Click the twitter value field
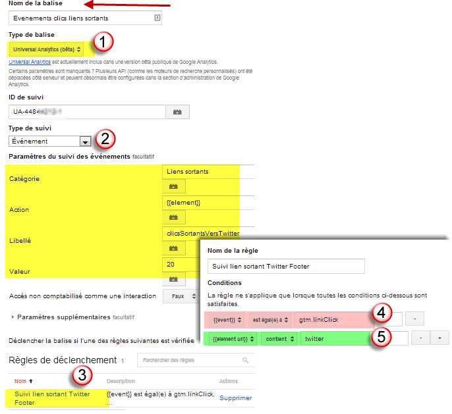This screenshot has width=452, height=414. click(x=354, y=338)
